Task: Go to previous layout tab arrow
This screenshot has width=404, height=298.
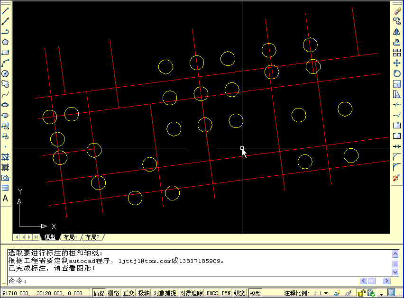Action: [23, 237]
